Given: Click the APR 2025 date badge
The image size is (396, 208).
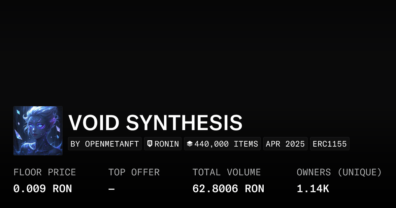Looking at the screenshot, I should [x=285, y=144].
